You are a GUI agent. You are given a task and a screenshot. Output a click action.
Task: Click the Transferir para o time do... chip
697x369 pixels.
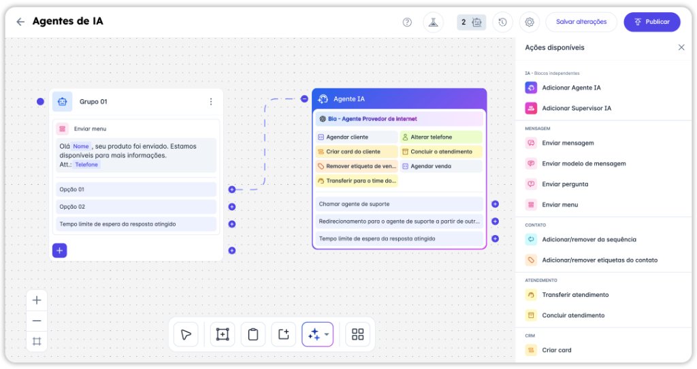click(357, 181)
